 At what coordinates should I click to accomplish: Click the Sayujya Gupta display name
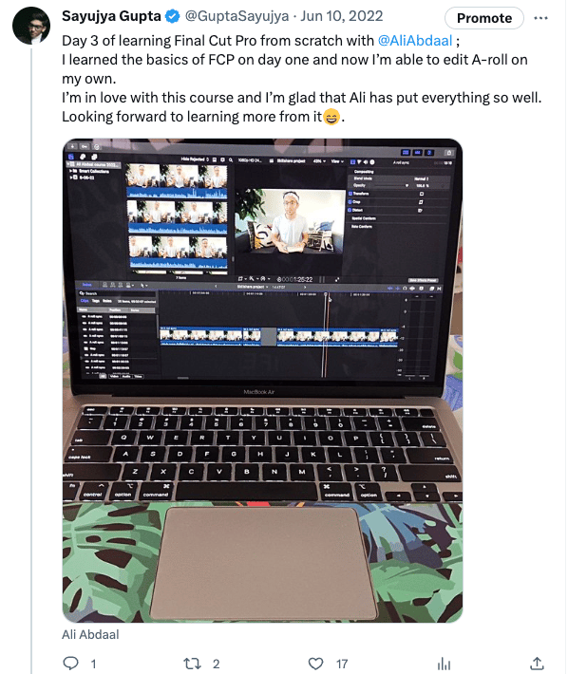click(111, 16)
